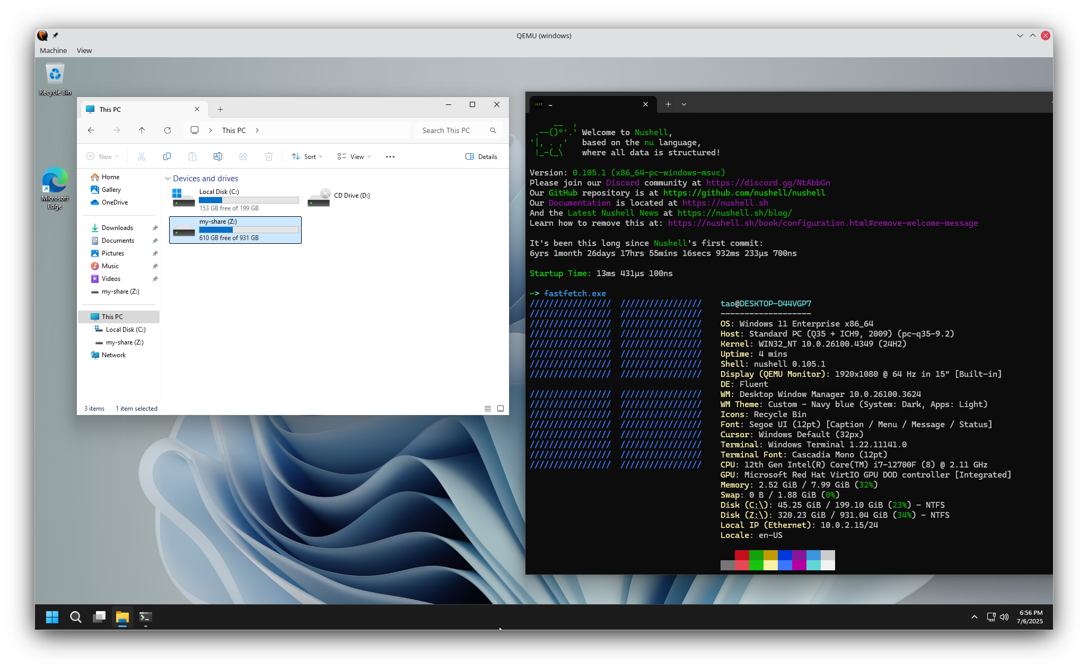
Task: Open the View menu in QEMU
Action: (x=84, y=50)
